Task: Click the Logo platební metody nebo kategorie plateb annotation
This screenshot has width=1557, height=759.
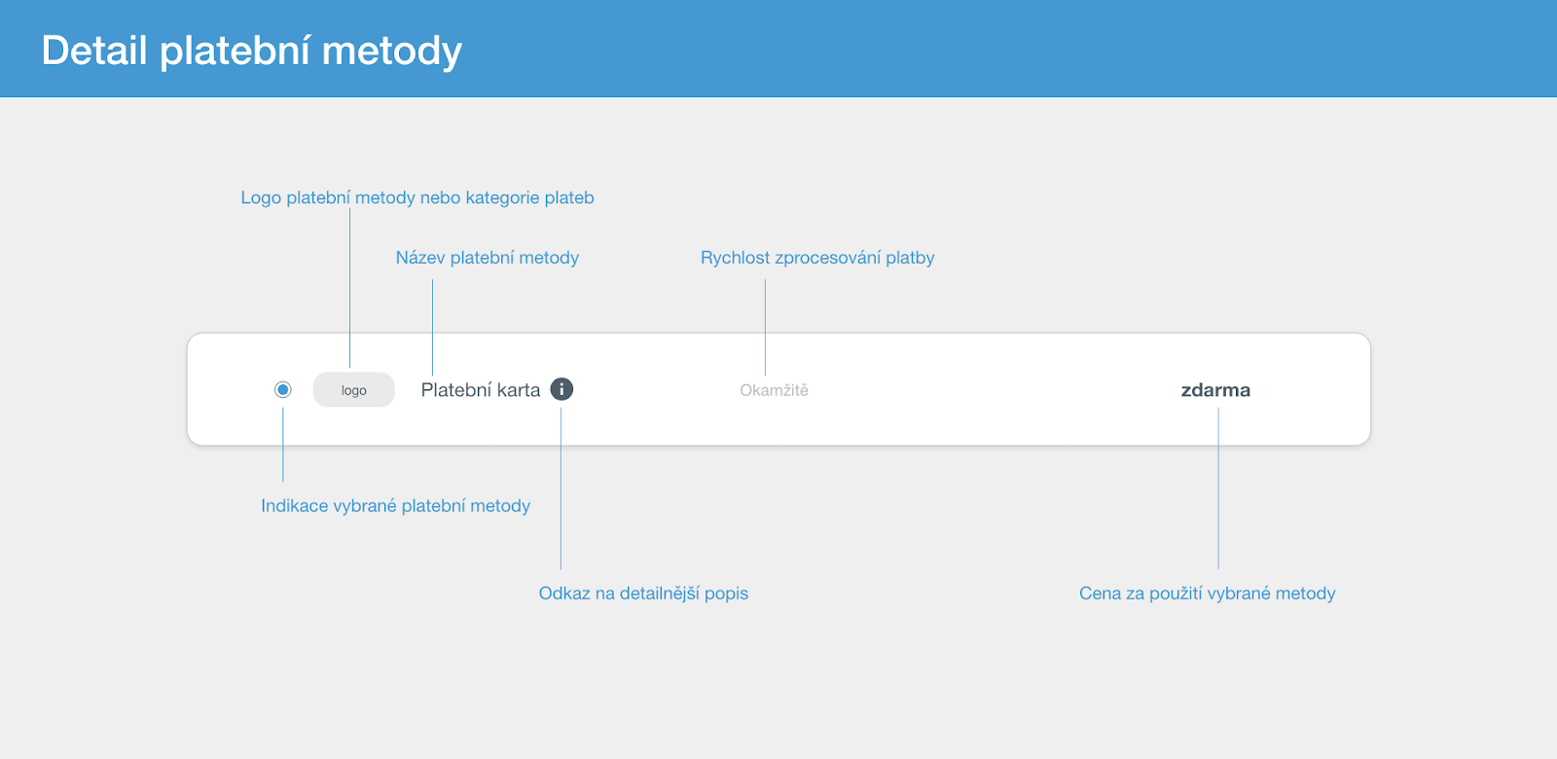Action: (417, 198)
